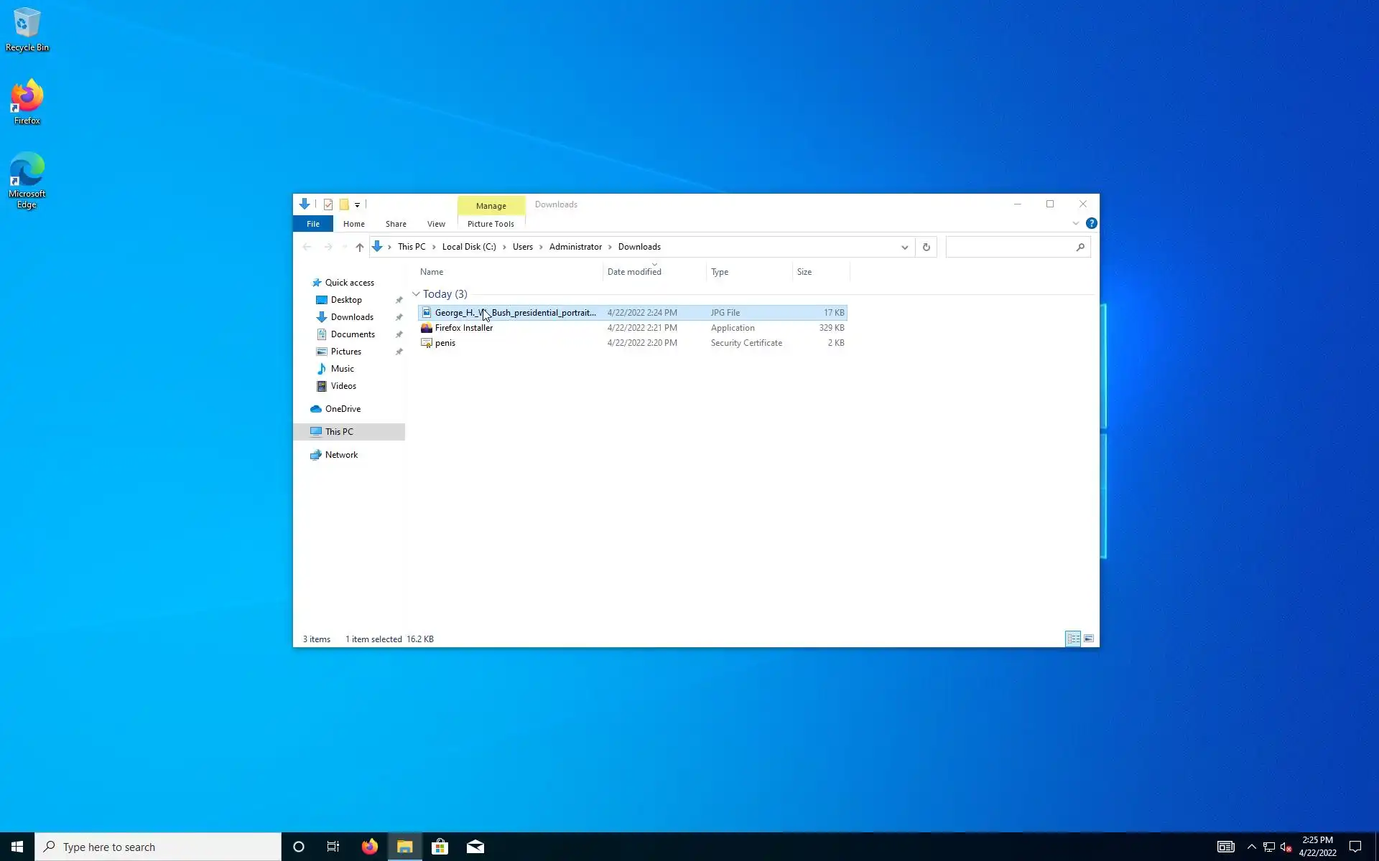1379x861 pixels.
Task: Click the New folder icon in title bar
Action: (x=344, y=204)
